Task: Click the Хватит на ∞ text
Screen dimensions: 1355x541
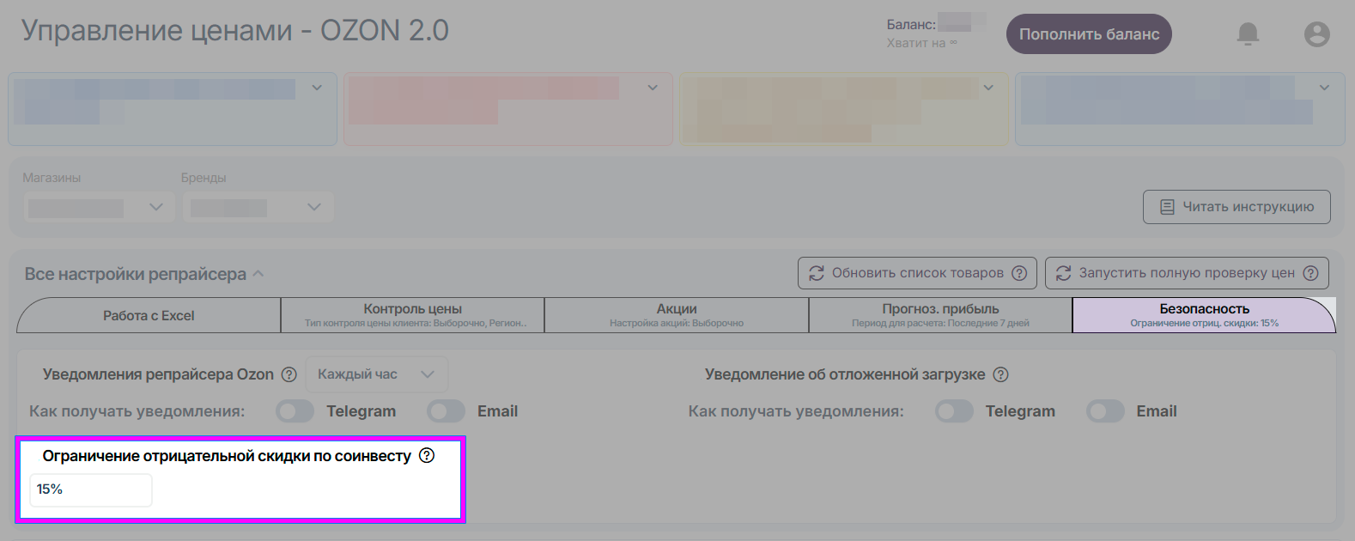Action: point(921,43)
